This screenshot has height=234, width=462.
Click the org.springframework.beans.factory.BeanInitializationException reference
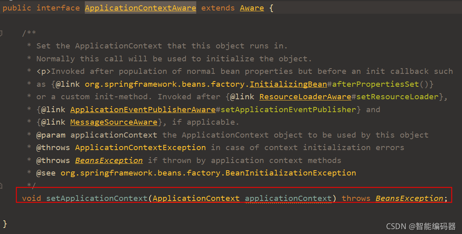tap(208, 173)
